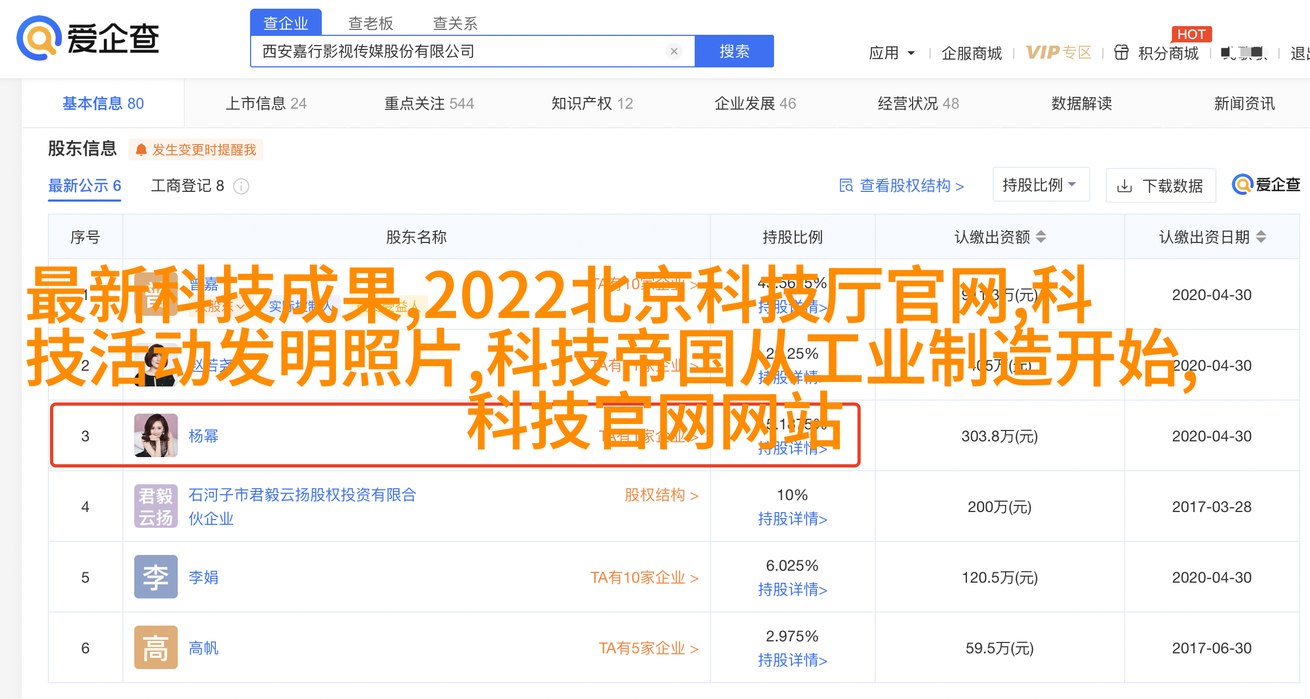
Task: Open the 知识产权 12 tab
Action: coord(592,103)
